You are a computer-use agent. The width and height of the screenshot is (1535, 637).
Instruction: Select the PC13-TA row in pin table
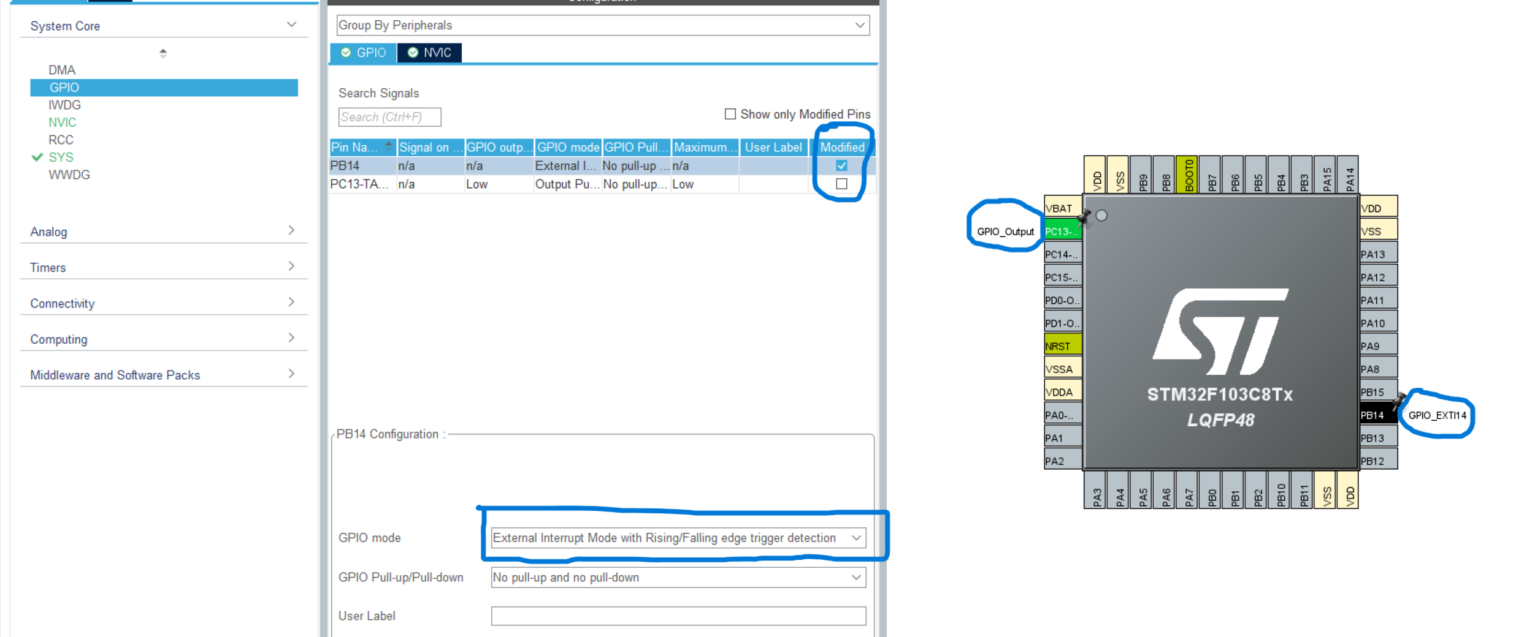pyautogui.click(x=602, y=184)
